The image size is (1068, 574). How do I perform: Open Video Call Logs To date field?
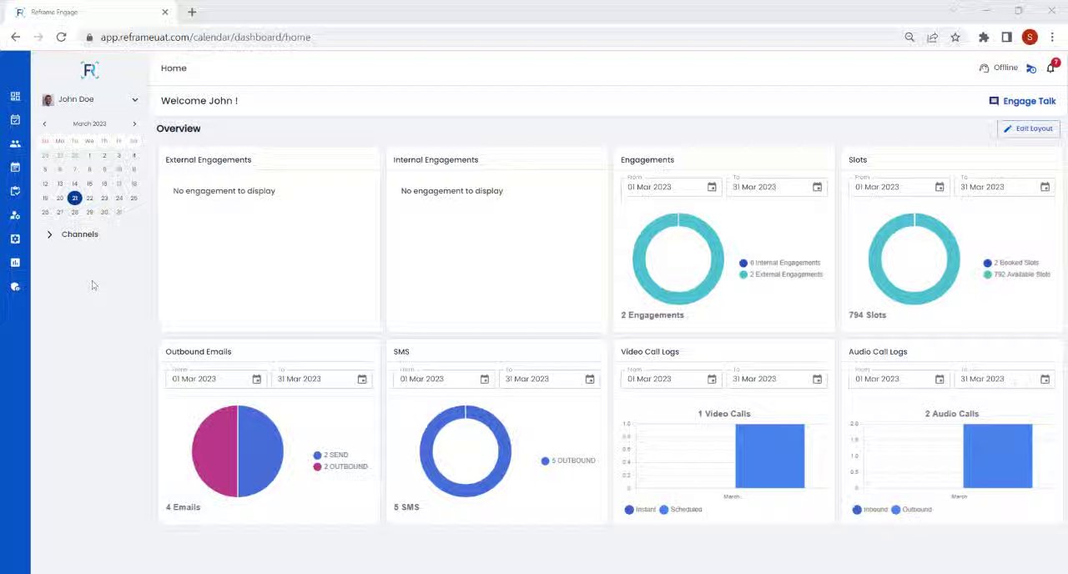click(777, 379)
